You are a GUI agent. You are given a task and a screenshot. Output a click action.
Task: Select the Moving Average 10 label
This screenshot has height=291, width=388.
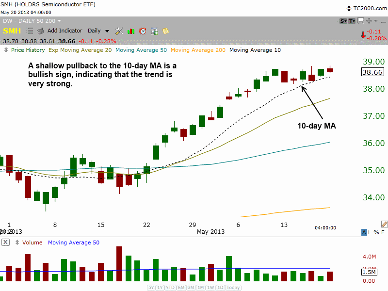[x=255, y=50]
